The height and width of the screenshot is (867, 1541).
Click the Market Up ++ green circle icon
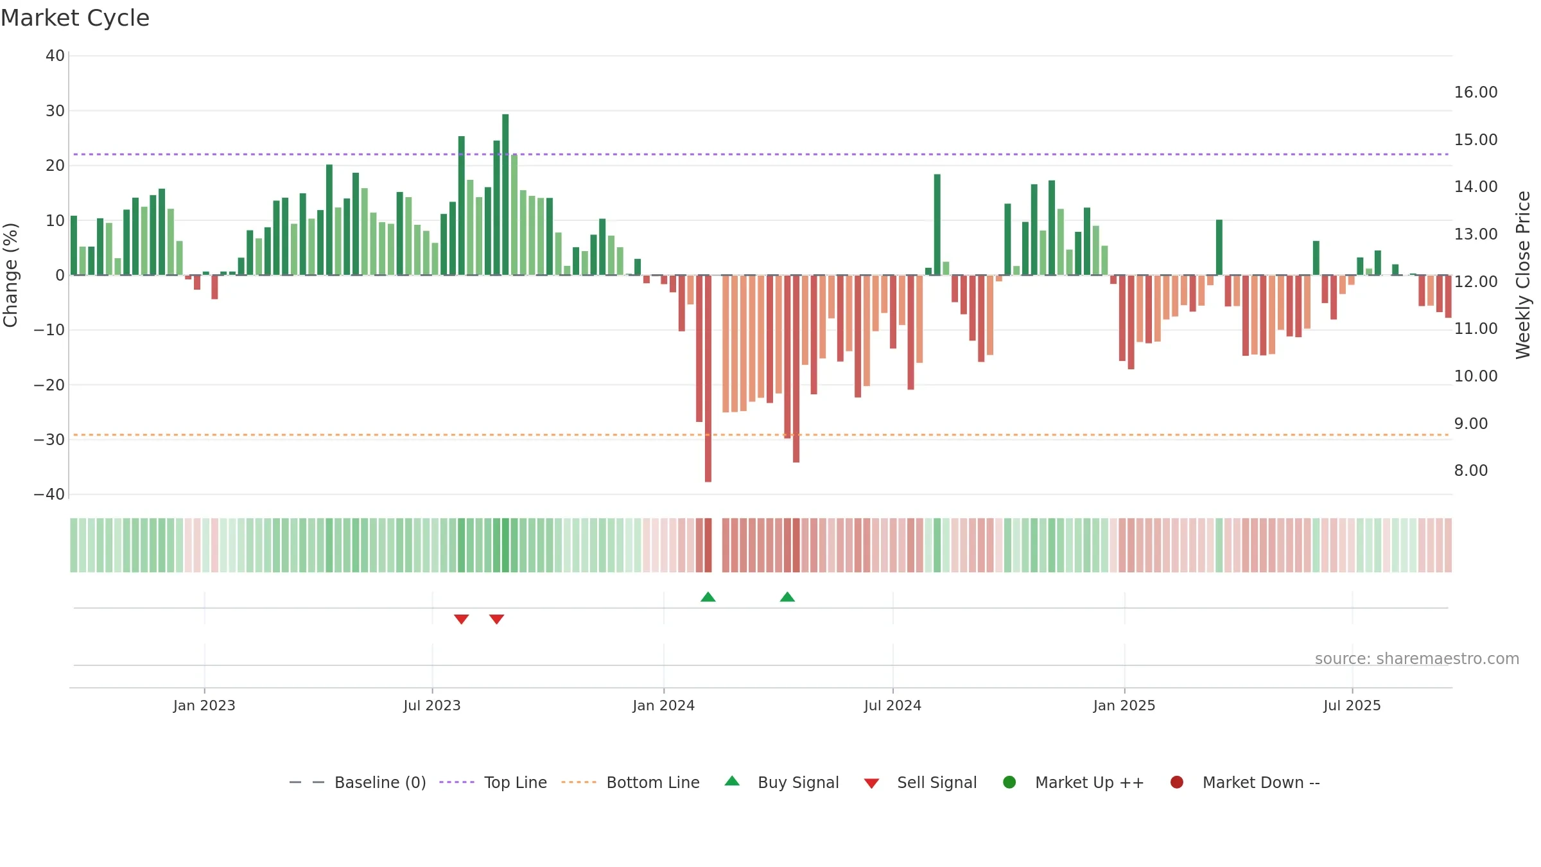pos(1009,782)
